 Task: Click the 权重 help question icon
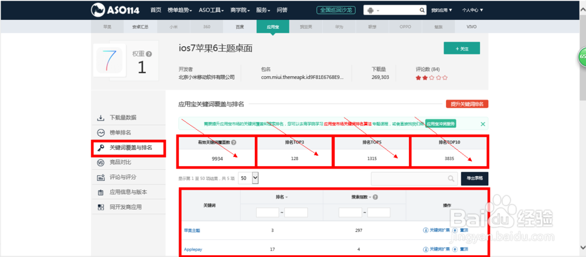coord(149,54)
